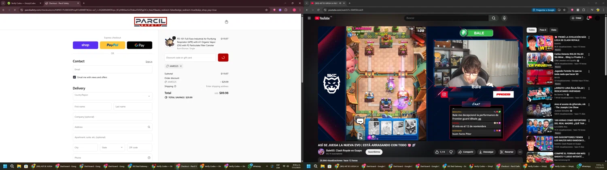Click the Parcil Safety logo

(151, 22)
